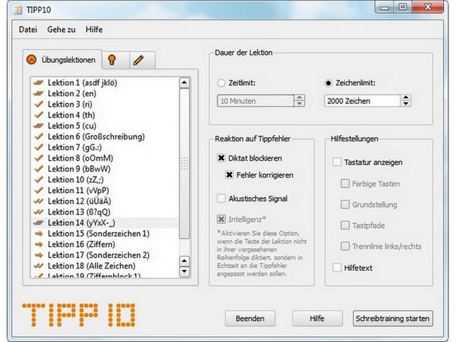Increase Zeitlimit minutes with up arrow
The width and height of the screenshot is (456, 342).
pos(299,97)
